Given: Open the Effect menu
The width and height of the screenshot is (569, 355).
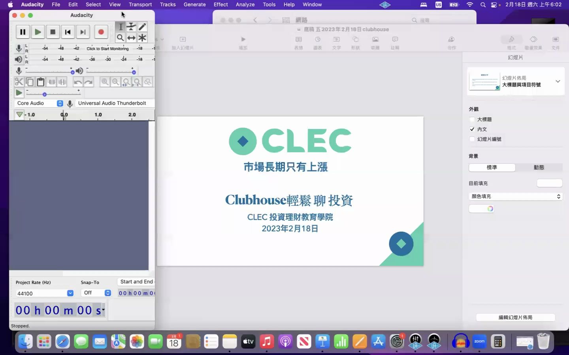Looking at the screenshot, I should tap(220, 4).
